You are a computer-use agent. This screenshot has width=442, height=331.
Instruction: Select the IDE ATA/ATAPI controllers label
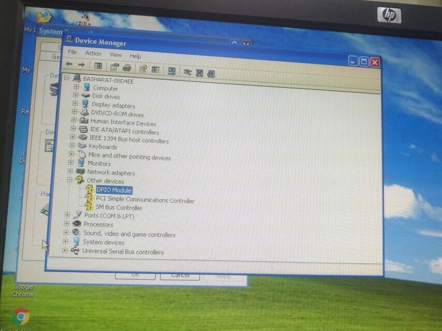click(125, 131)
